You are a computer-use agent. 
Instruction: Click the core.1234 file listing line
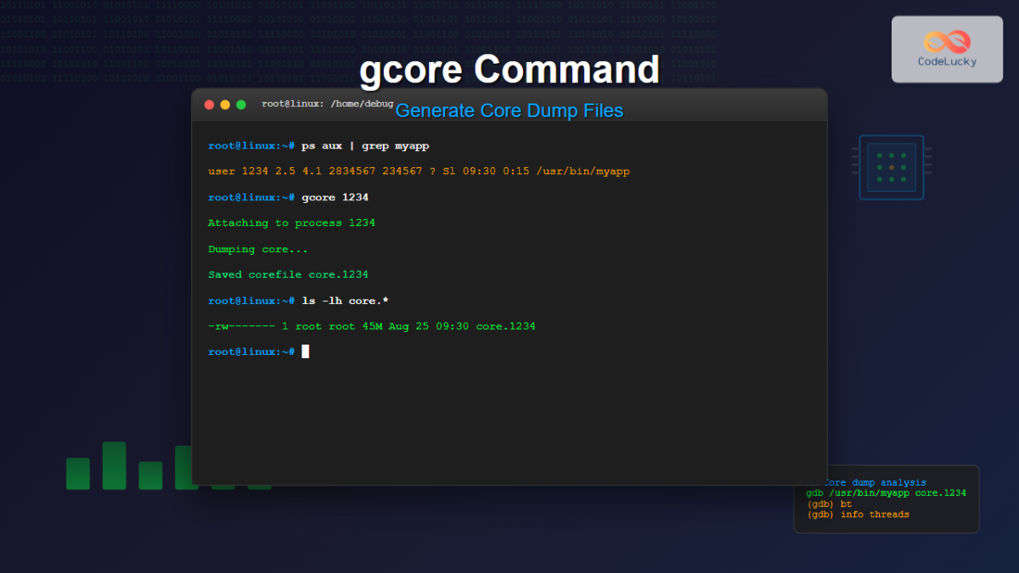tap(371, 326)
